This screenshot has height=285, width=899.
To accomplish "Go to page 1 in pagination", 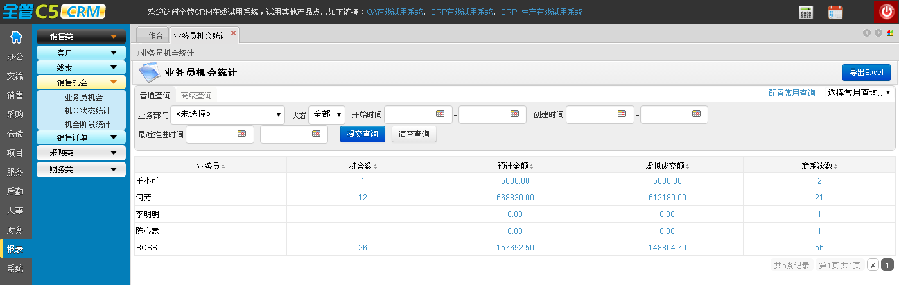I will click(x=887, y=264).
